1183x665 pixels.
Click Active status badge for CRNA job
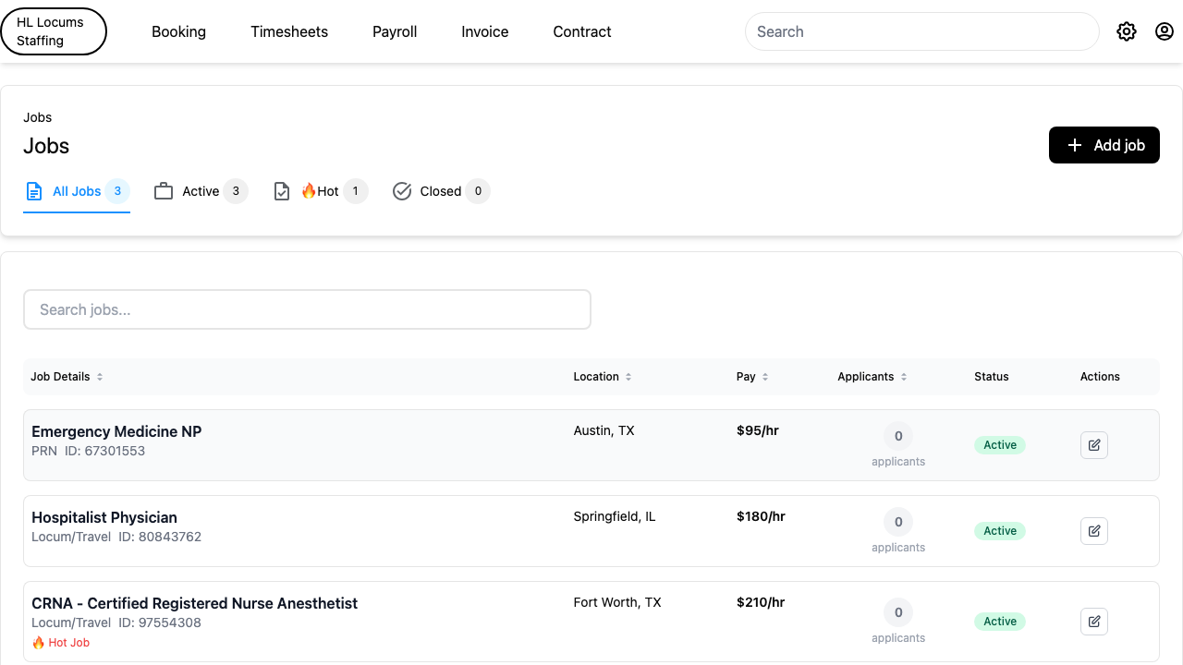pos(1000,622)
